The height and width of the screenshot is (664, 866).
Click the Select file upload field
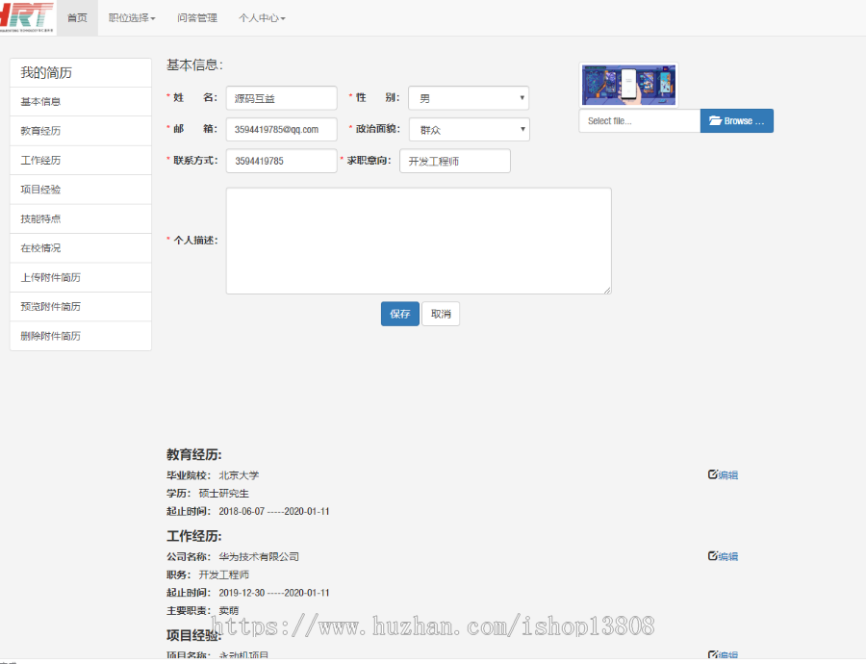pos(639,120)
